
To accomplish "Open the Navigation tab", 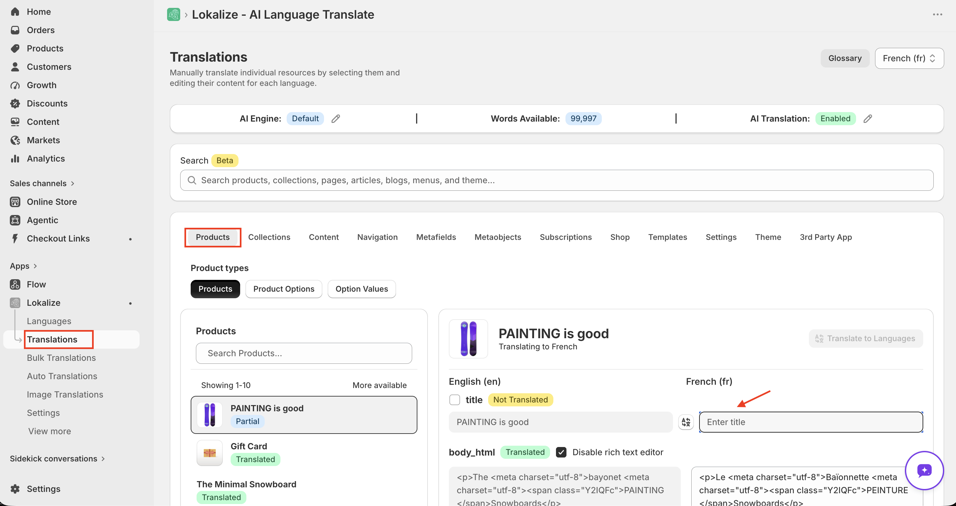I will (x=377, y=237).
